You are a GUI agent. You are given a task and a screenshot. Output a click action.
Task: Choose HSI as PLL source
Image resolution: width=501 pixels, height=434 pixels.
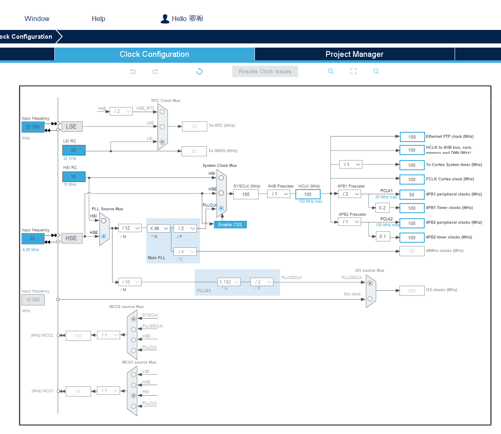click(x=104, y=221)
